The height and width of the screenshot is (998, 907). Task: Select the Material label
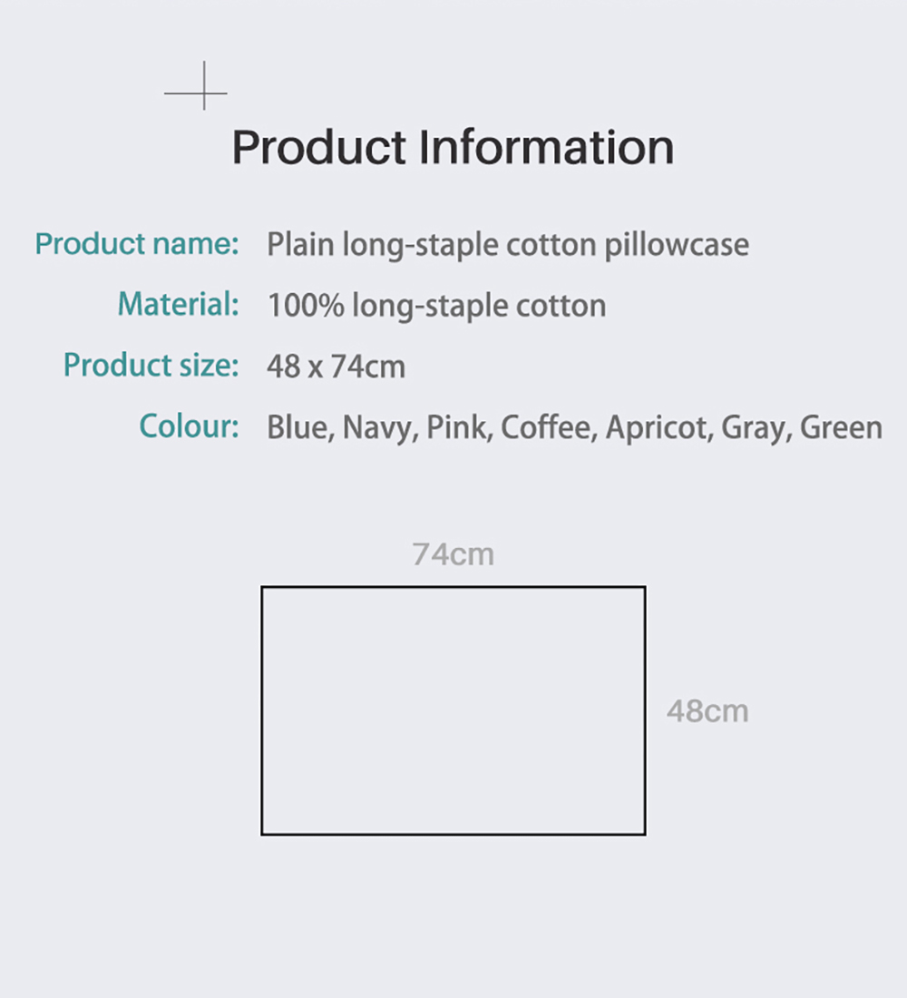tap(178, 304)
